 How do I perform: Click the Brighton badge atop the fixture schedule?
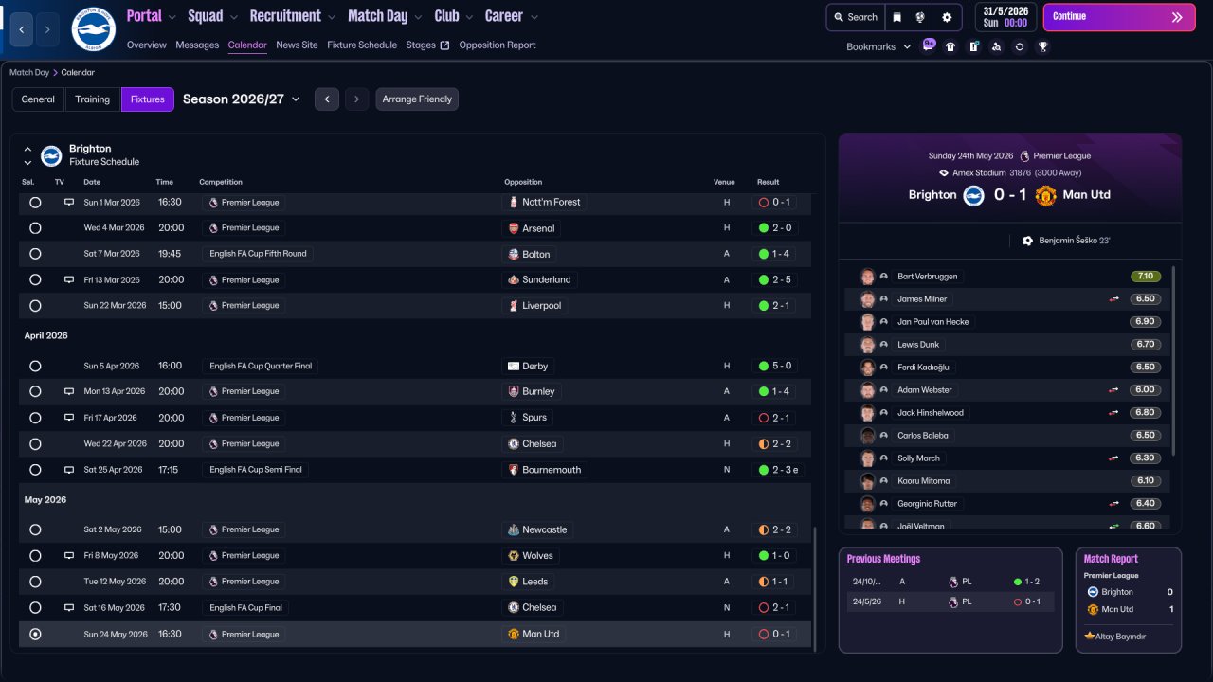(51, 155)
